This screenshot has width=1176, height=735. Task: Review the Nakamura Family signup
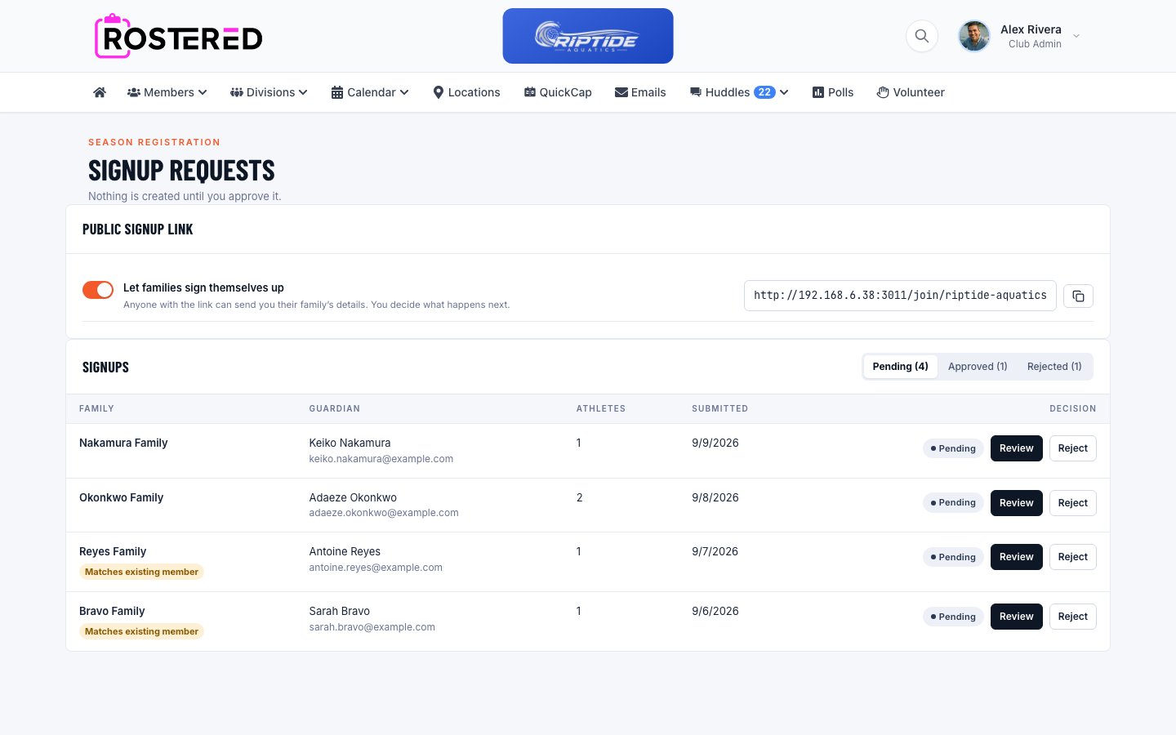1017,448
